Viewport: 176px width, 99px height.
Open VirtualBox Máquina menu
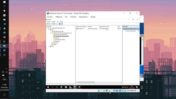click(59, 17)
